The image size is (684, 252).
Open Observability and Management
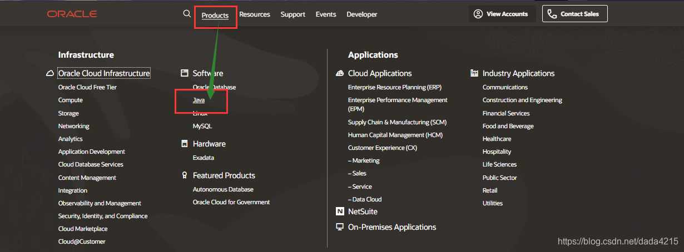coord(100,203)
